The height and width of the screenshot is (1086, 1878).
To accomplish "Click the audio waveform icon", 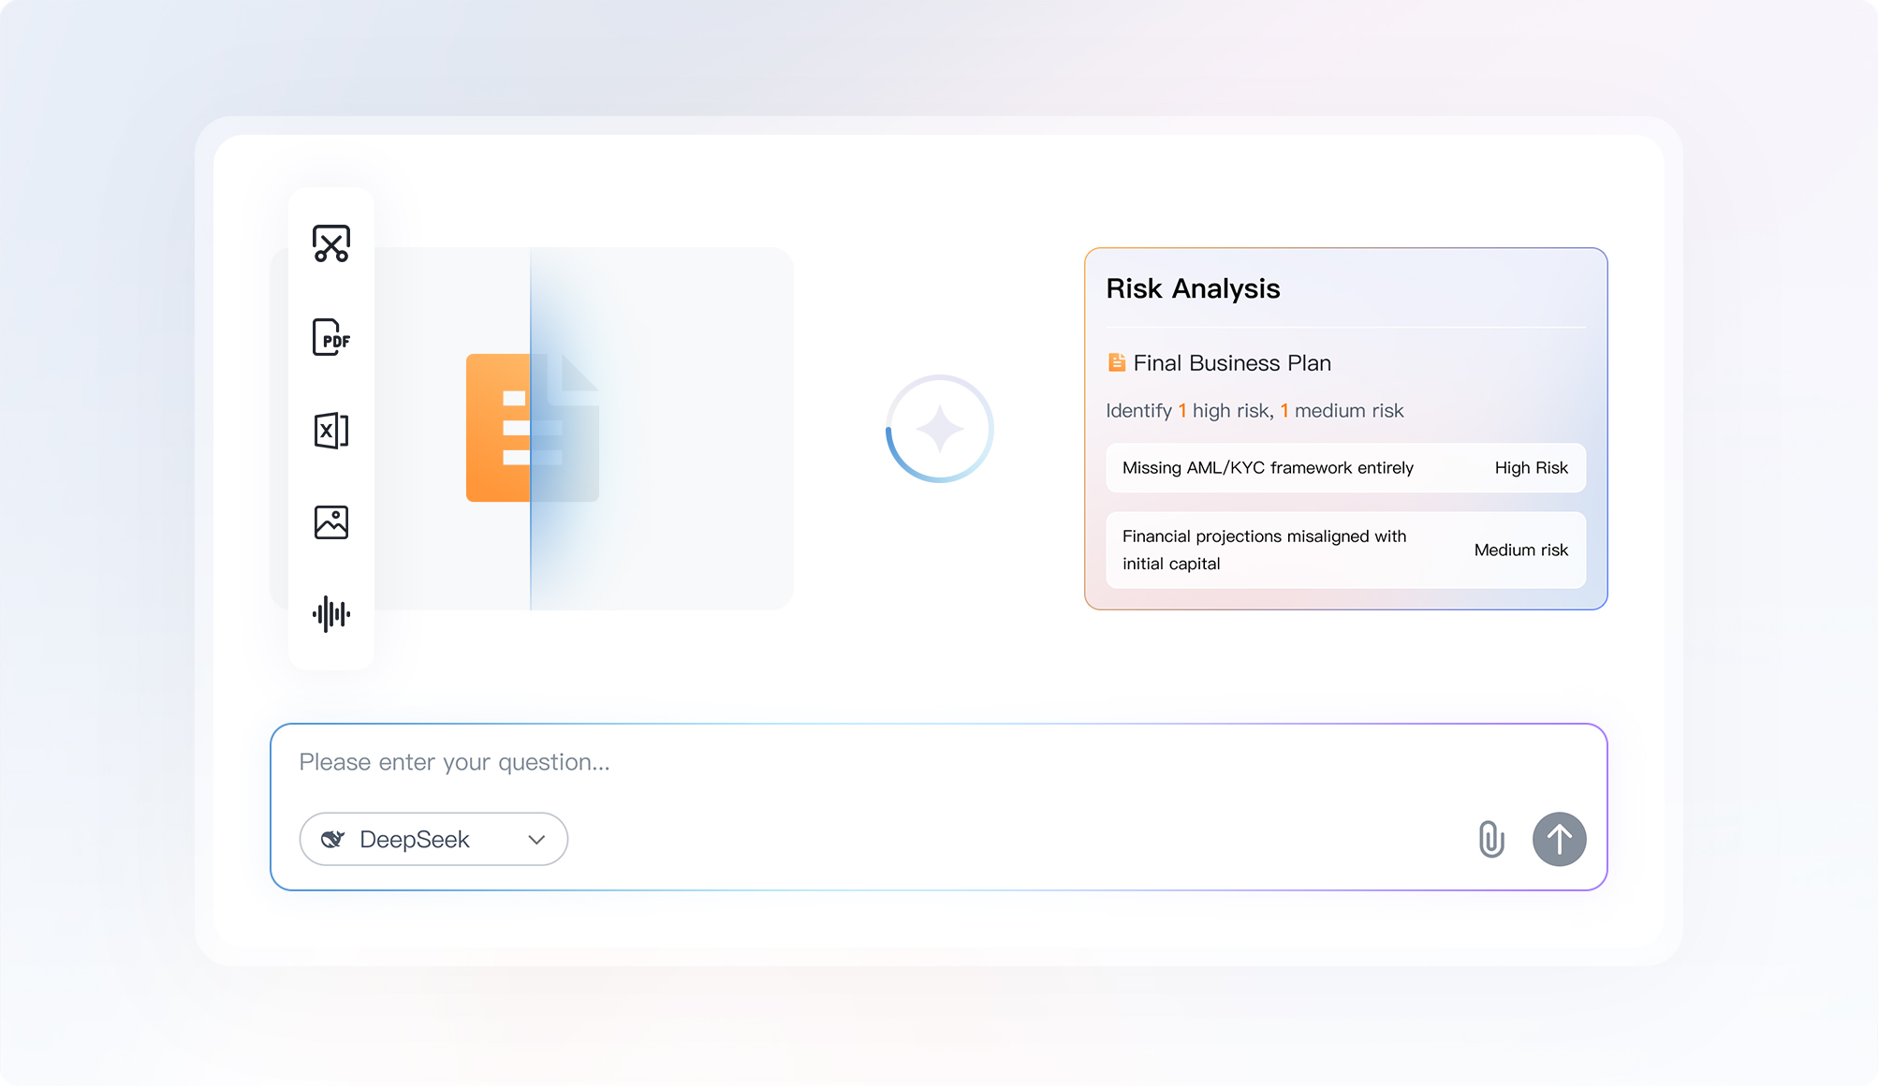I will point(331,614).
